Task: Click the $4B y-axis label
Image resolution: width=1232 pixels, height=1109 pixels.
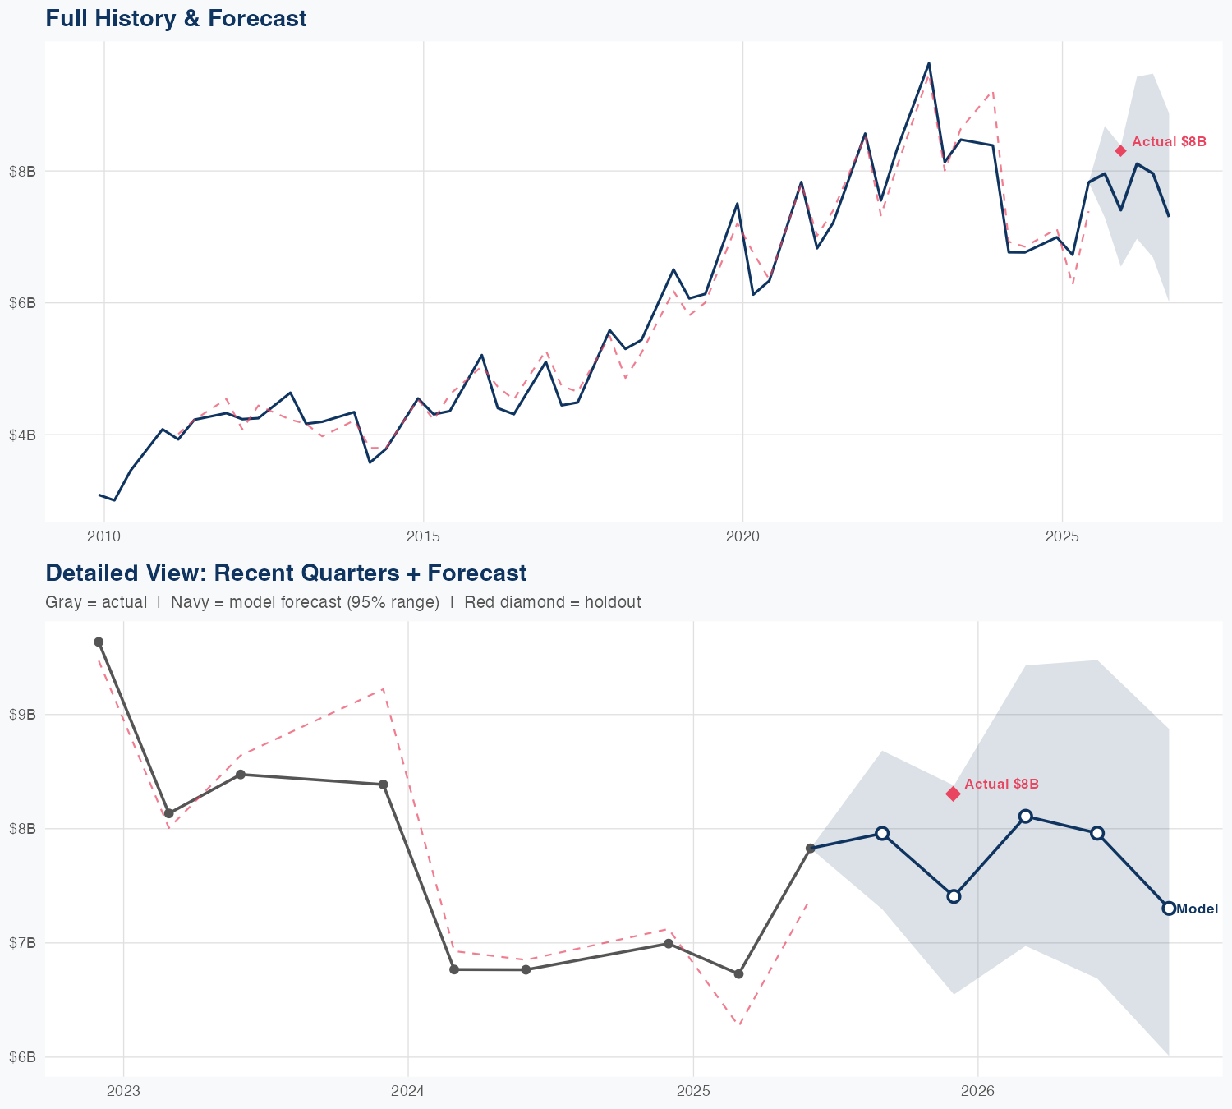Action: (x=22, y=435)
